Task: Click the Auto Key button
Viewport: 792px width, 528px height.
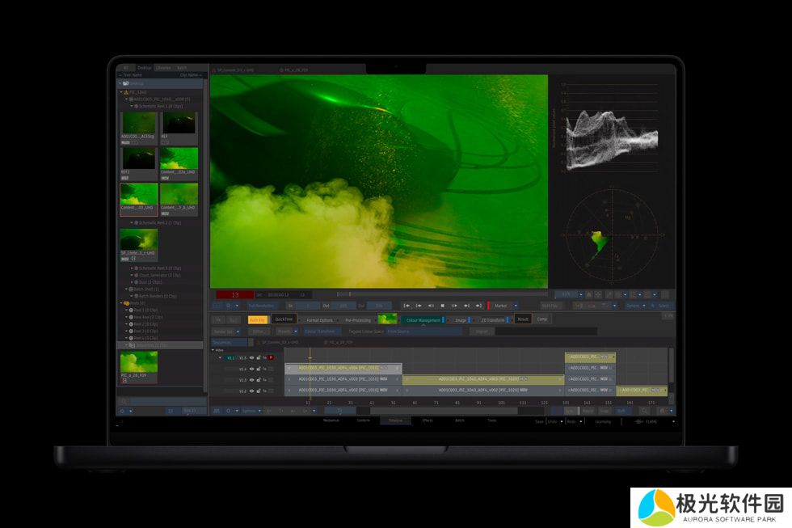Action: (258, 320)
